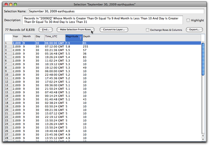Click time 03:50:24 GMT cell

[55, 107]
